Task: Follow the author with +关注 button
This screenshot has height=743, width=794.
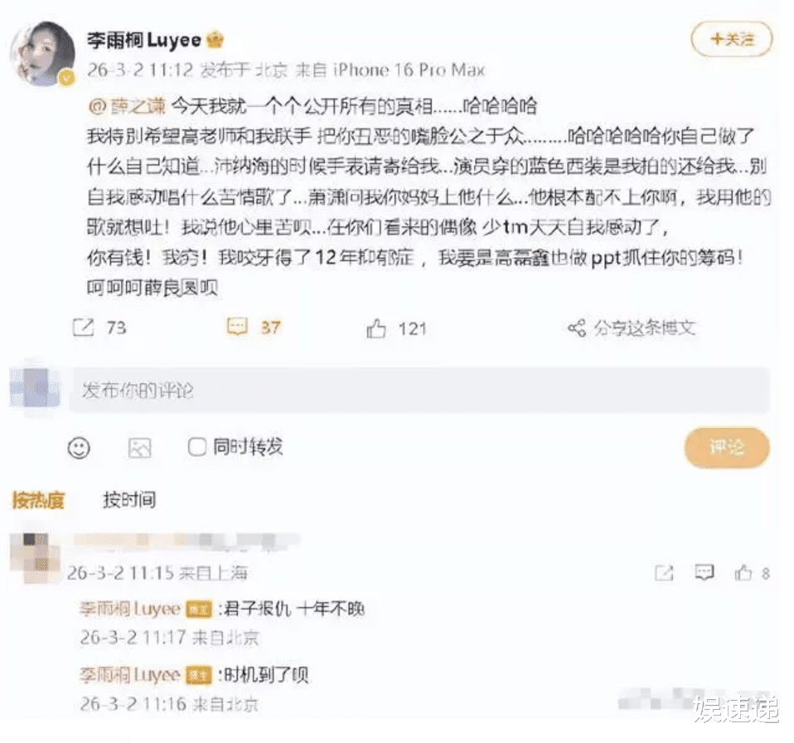Action: [x=732, y=39]
